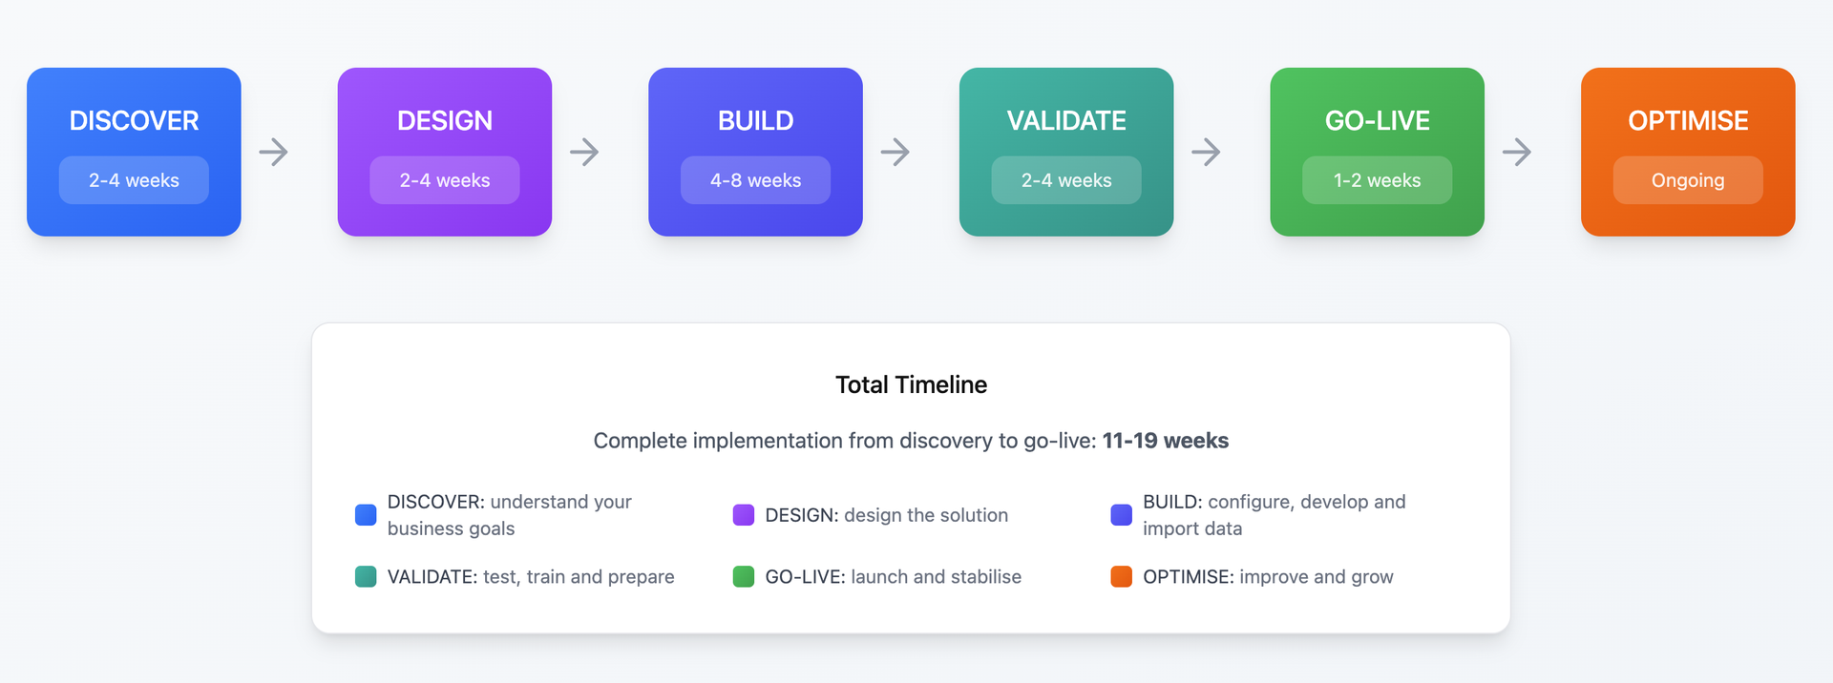Screen dimensions: 1833x683
Task: Click the indigo BUILD legend swatch
Action: coord(1122,515)
